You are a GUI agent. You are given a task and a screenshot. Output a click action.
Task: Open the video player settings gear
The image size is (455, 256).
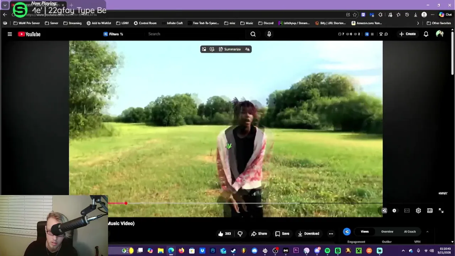(418, 211)
